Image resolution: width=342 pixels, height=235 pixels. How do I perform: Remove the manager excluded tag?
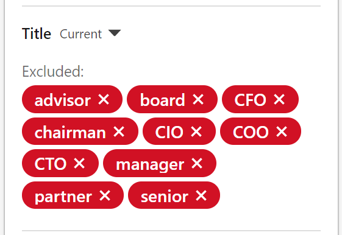[197, 163]
